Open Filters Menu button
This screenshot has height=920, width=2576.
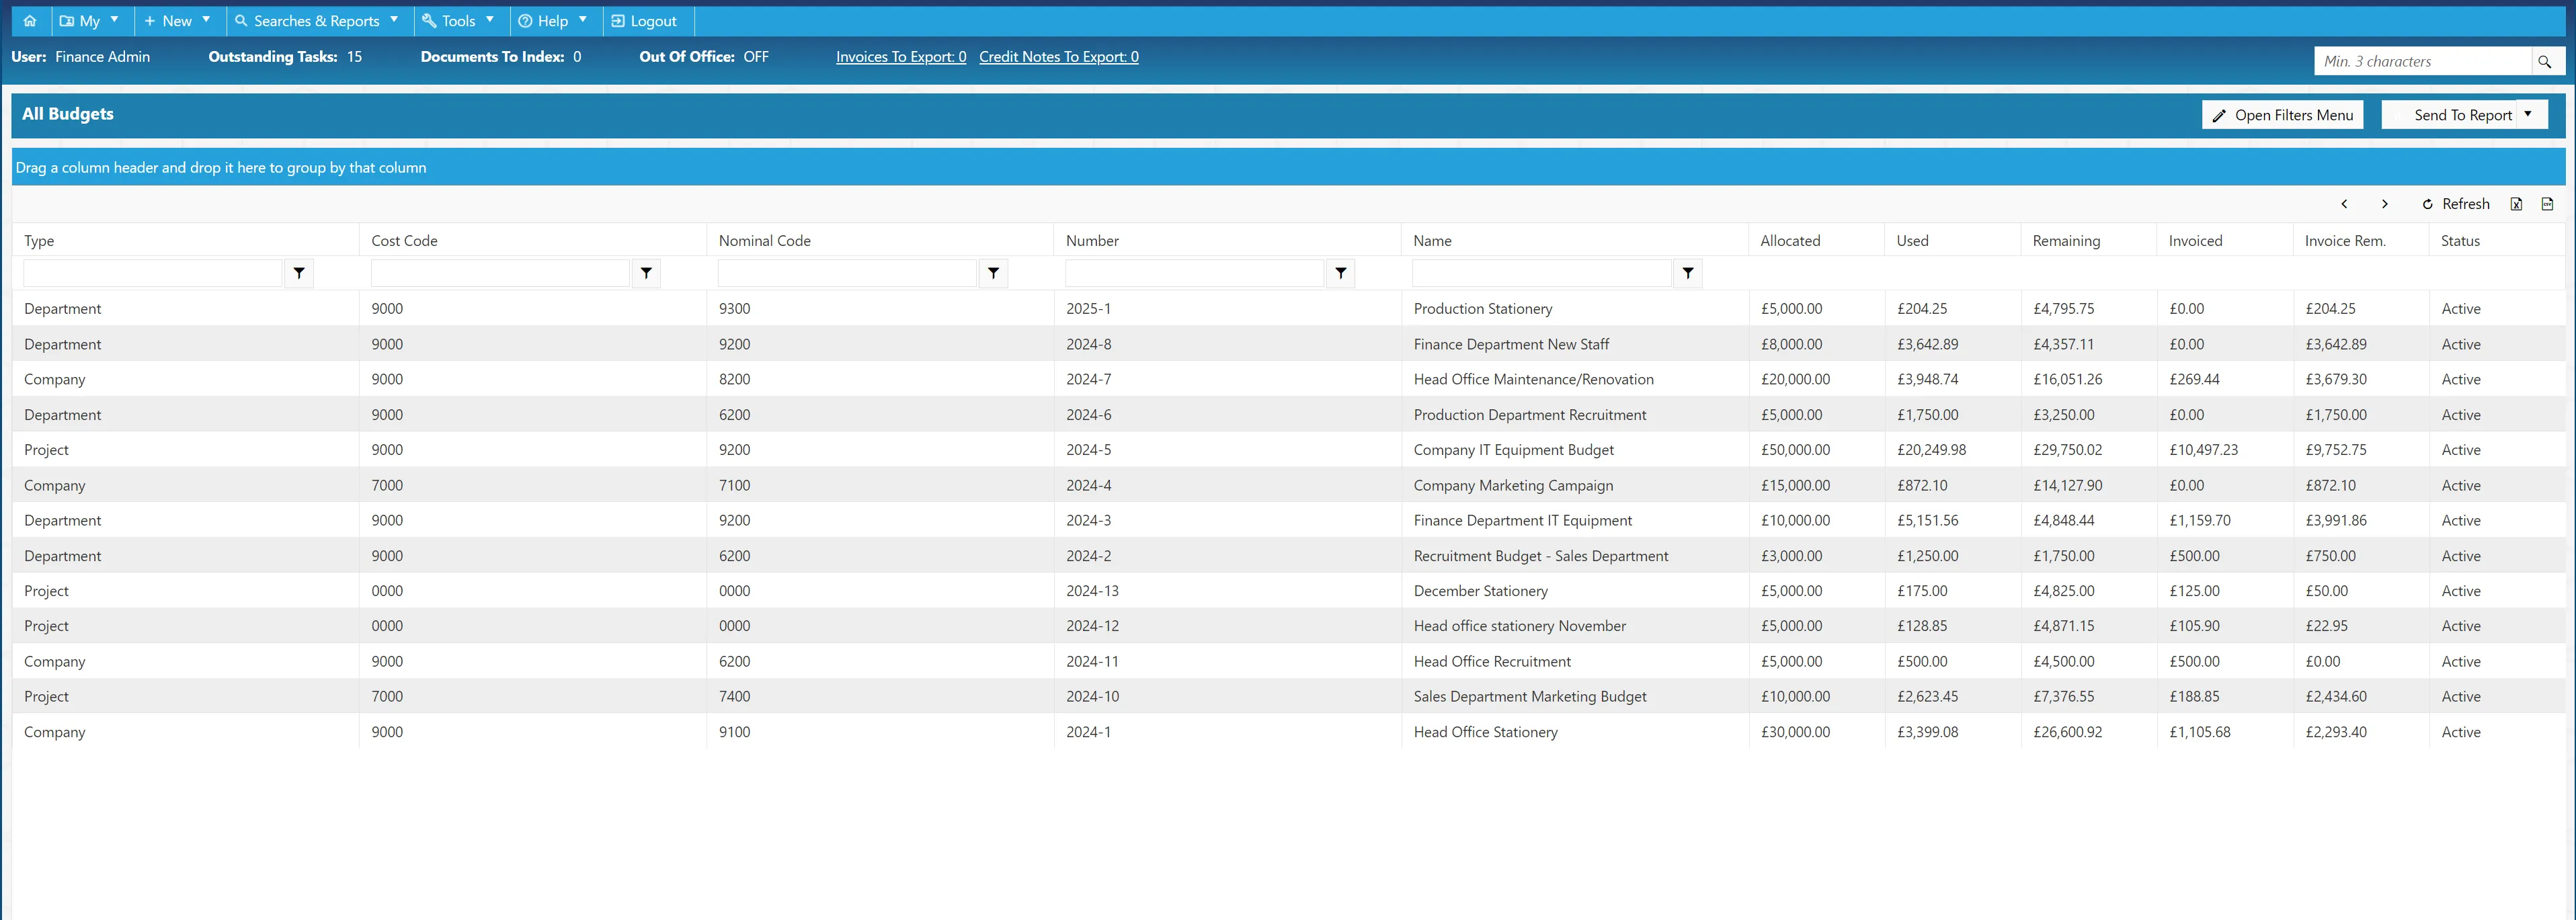[2282, 115]
